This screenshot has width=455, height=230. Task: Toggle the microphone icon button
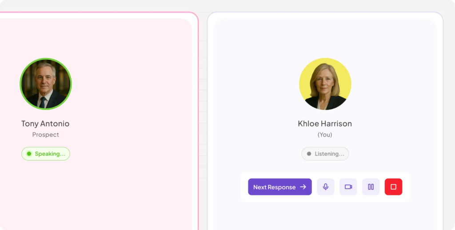click(326, 187)
